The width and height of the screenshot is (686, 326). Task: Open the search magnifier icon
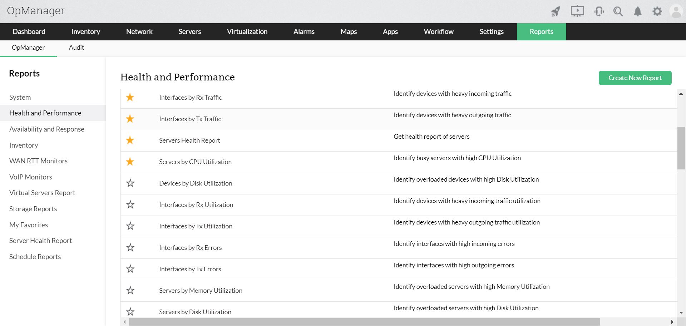(x=618, y=11)
